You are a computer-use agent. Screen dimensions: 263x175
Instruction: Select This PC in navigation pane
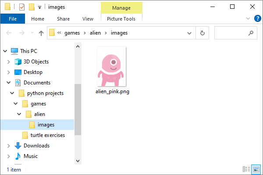click(x=28, y=51)
